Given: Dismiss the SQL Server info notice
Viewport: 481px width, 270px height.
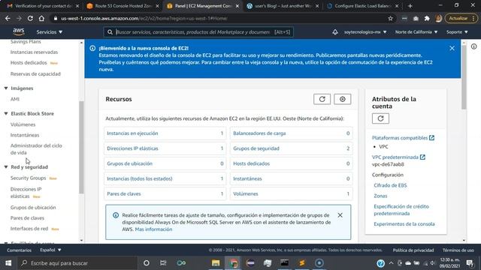Looking at the screenshot, I should pos(340,215).
